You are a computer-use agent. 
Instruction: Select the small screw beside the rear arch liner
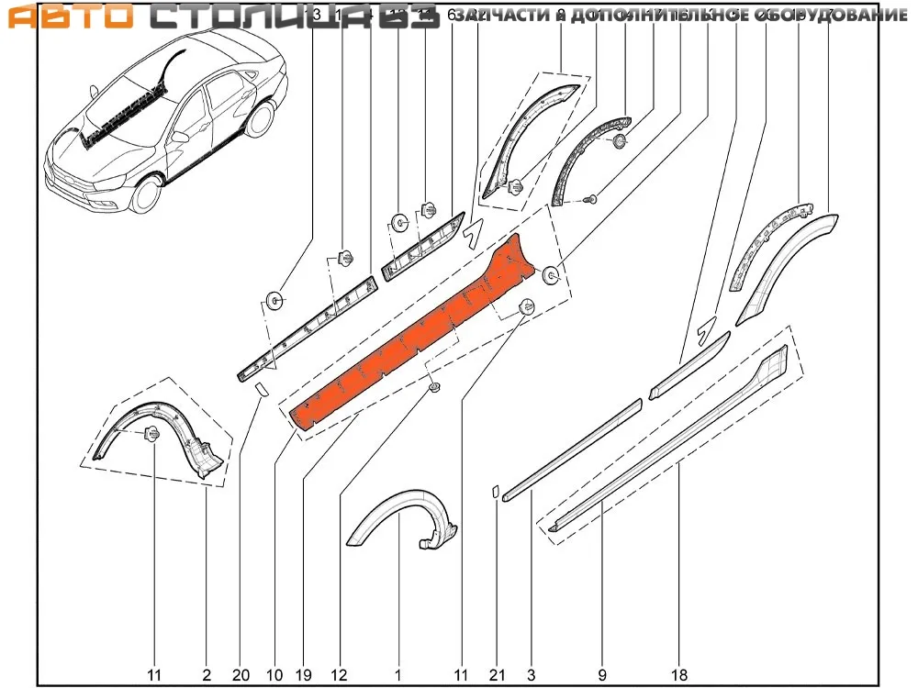tap(592, 198)
